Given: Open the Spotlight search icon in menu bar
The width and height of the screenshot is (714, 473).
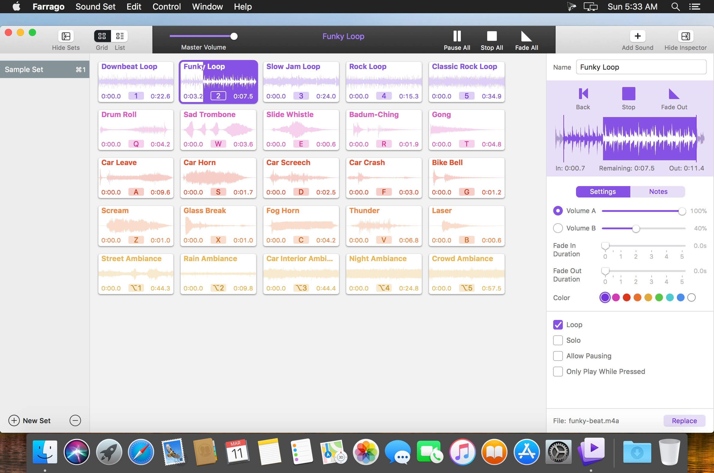Looking at the screenshot, I should tap(675, 7).
